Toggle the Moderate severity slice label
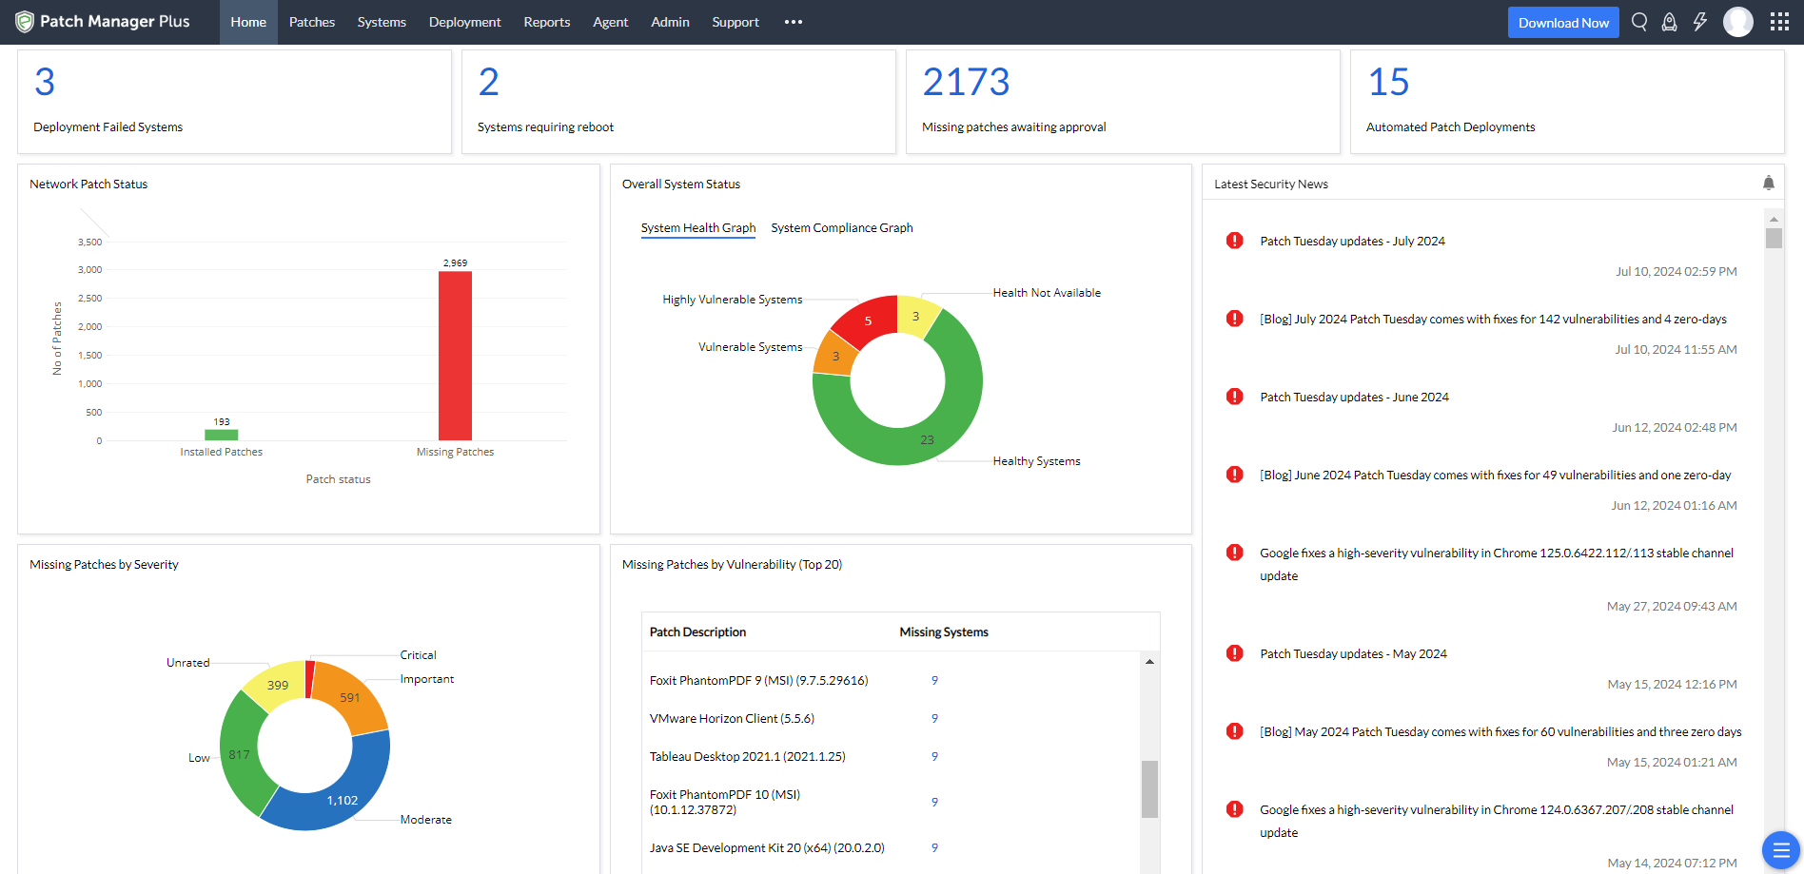Viewport: 1804px width, 874px height. 425,819
